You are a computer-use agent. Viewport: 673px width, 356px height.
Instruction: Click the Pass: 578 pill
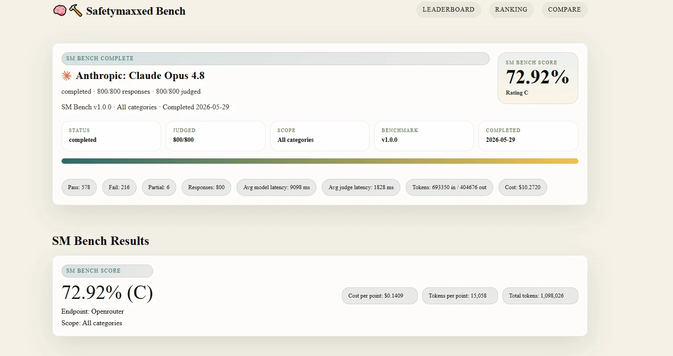pyautogui.click(x=79, y=187)
